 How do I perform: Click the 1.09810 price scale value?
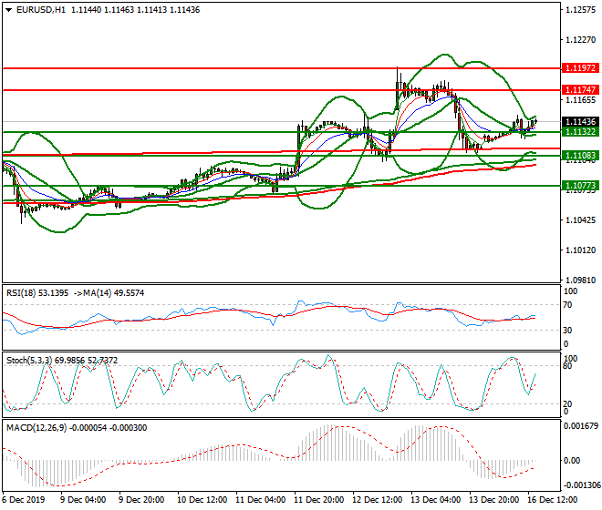580,280
